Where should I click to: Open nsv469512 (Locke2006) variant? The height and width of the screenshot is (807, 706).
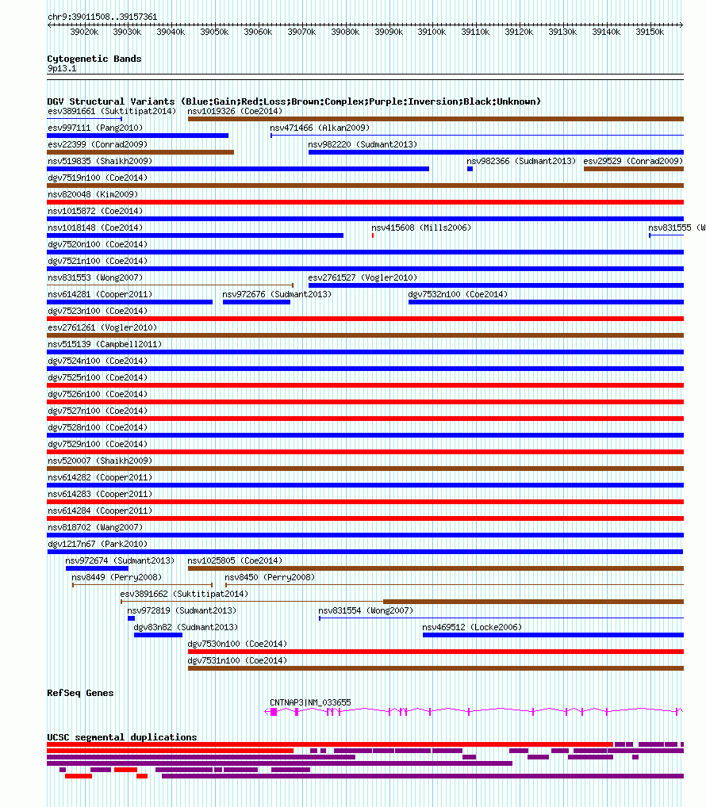[x=472, y=627]
